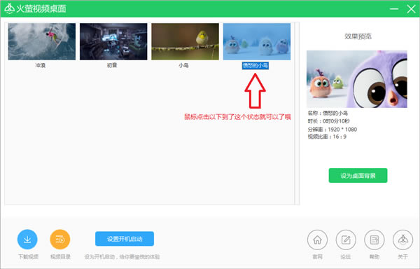
Task: Choose the small yellow bird thumbnail
Action: click(185, 41)
